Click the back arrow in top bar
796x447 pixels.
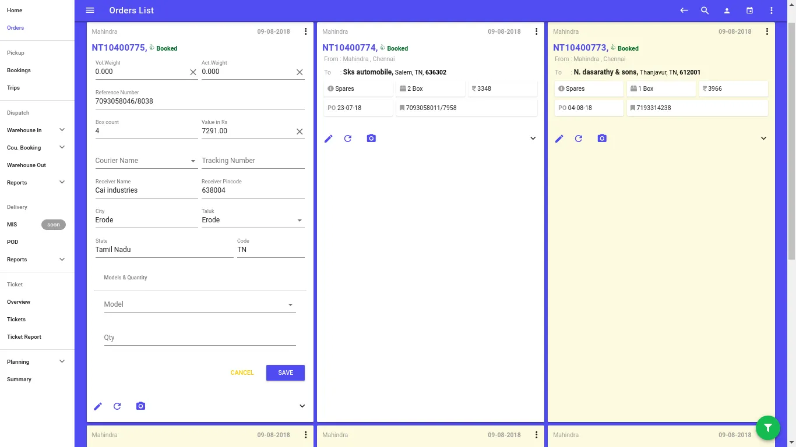[x=684, y=10]
